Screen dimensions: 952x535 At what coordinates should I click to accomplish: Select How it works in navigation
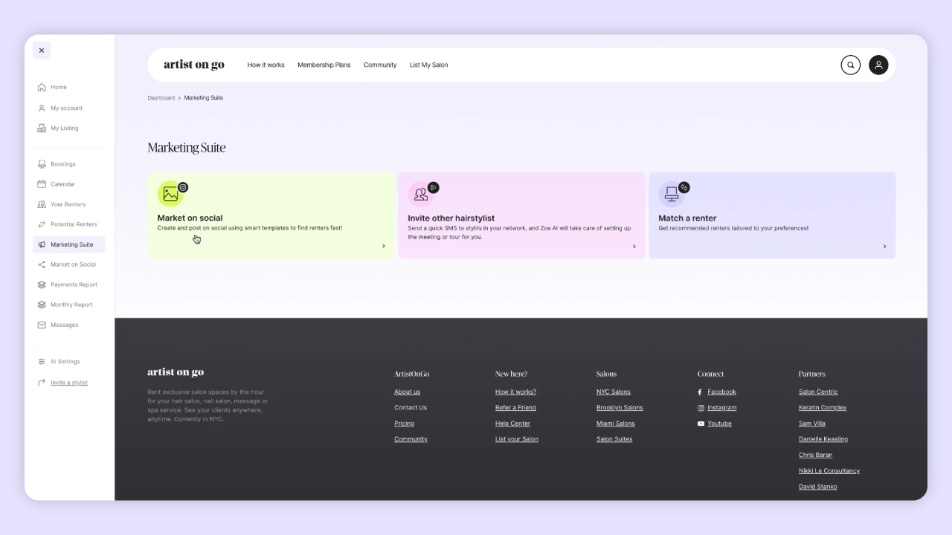coord(266,65)
